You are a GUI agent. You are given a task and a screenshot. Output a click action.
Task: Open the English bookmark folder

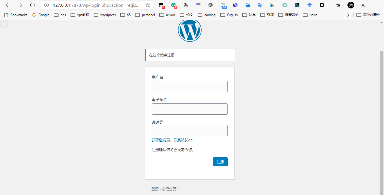[229, 15]
